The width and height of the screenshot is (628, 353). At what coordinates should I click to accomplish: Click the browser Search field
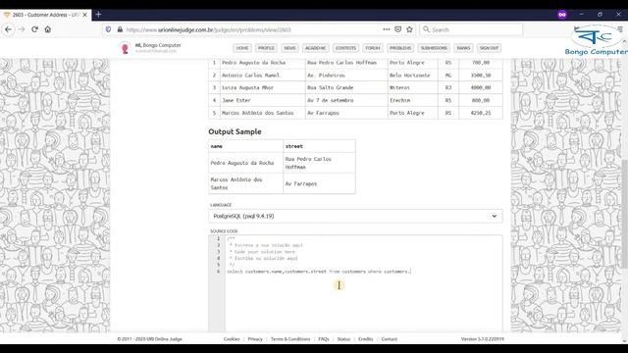[x=471, y=29]
